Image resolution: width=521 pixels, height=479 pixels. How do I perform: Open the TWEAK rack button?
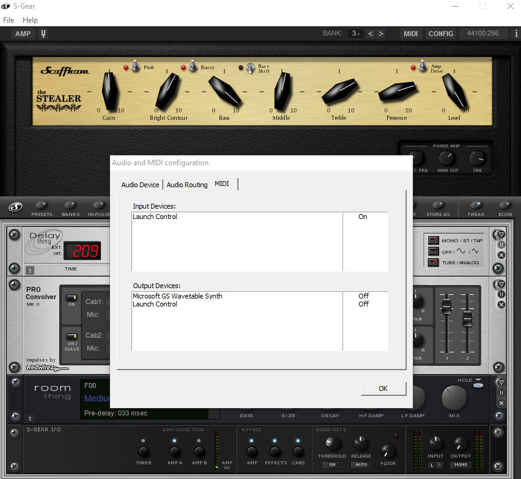476,209
